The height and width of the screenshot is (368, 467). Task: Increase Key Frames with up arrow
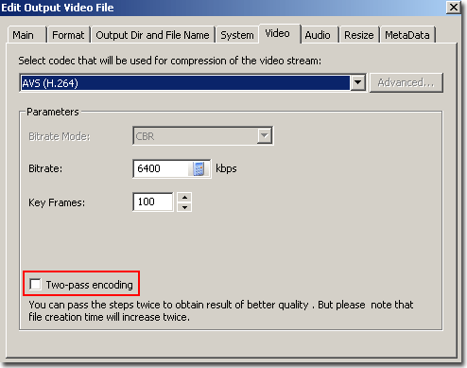point(184,198)
